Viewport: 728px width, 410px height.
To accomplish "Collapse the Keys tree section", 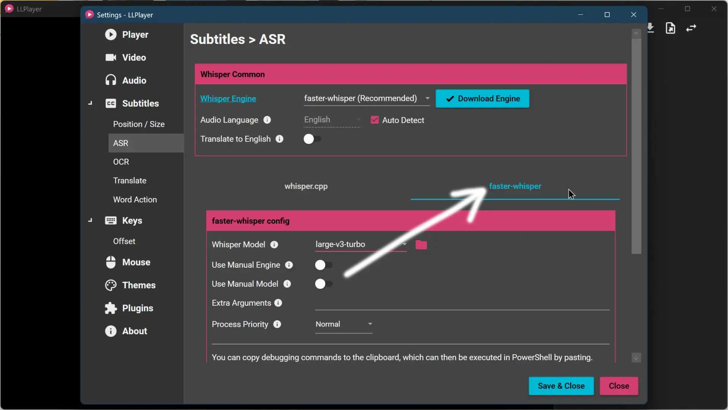I will point(90,220).
